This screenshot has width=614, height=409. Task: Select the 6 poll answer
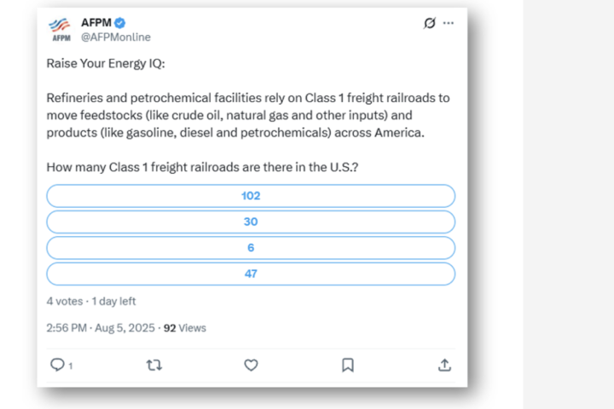point(251,248)
